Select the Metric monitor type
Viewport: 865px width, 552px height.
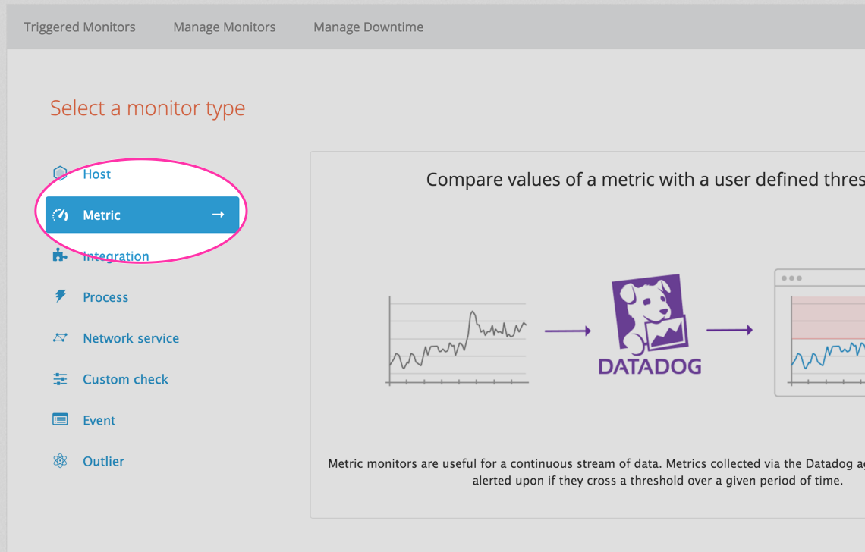coord(102,215)
